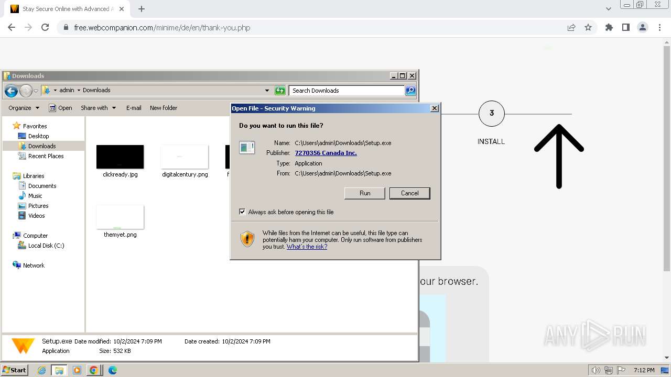Share this page from the address bar

point(571,28)
